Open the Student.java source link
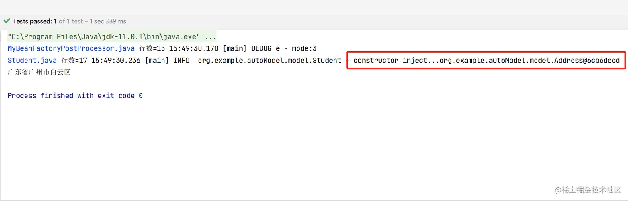Image resolution: width=628 pixels, height=201 pixels. point(32,61)
